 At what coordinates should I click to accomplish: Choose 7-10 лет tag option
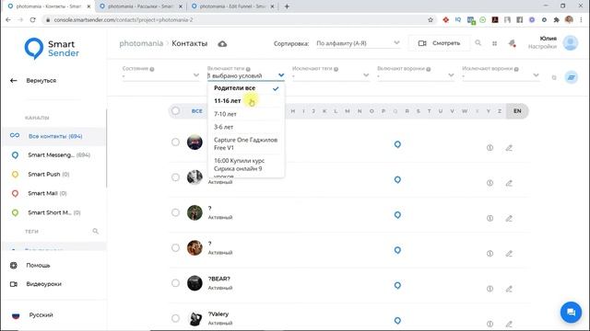pos(246,114)
